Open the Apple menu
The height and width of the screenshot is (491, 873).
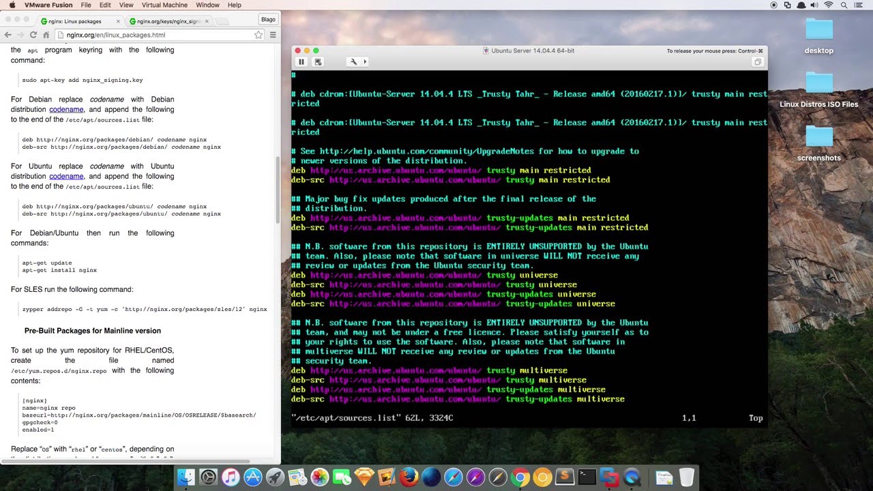(12, 5)
